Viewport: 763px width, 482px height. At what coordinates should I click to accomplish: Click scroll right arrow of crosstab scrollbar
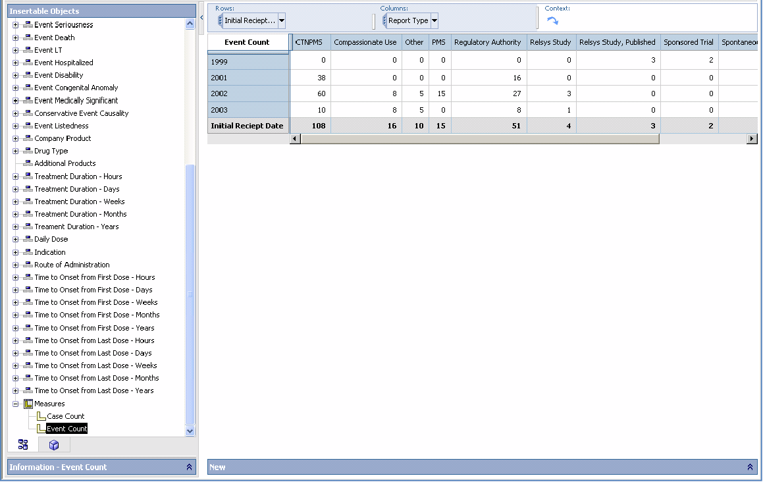click(752, 139)
